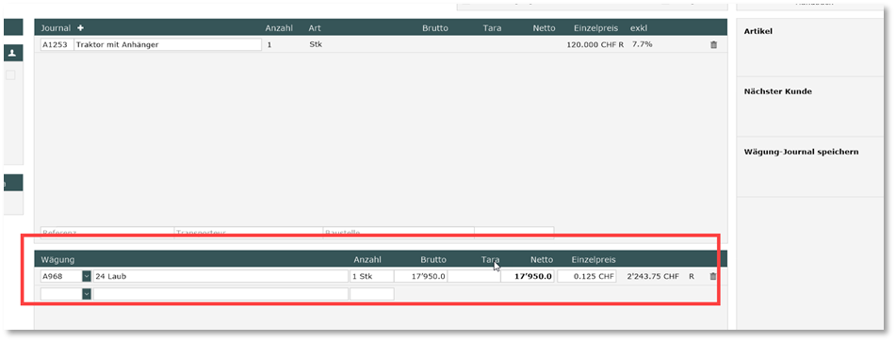Click the empty Tara field in Laub row
This screenshot has height=342, width=896.
coord(474,276)
